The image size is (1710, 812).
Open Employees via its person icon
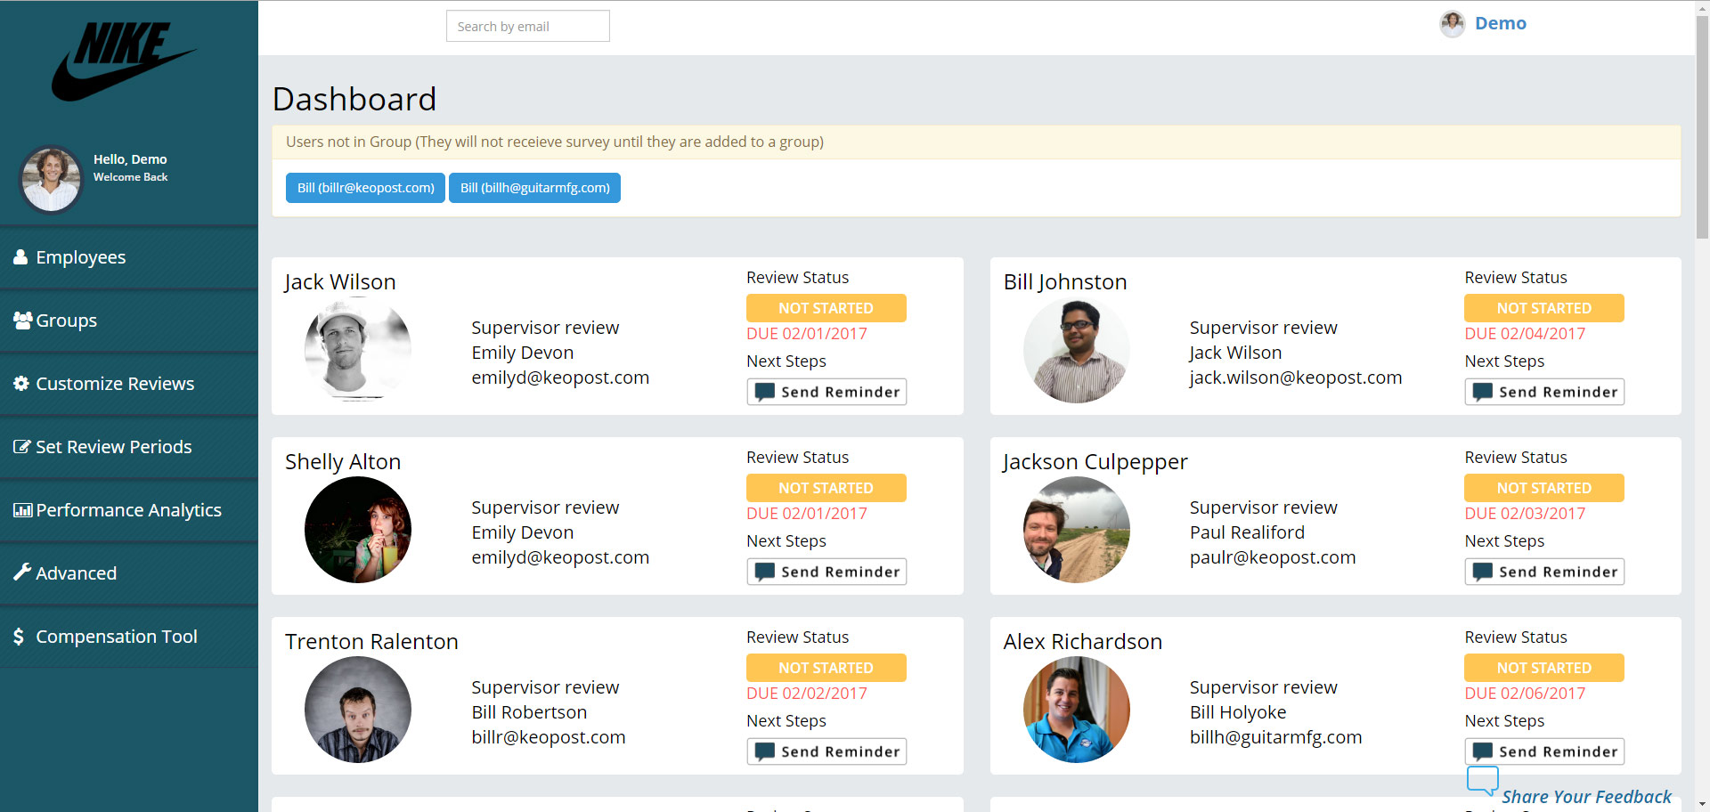pyautogui.click(x=20, y=257)
